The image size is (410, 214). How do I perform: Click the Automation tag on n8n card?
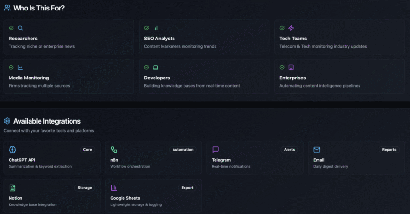(183, 149)
